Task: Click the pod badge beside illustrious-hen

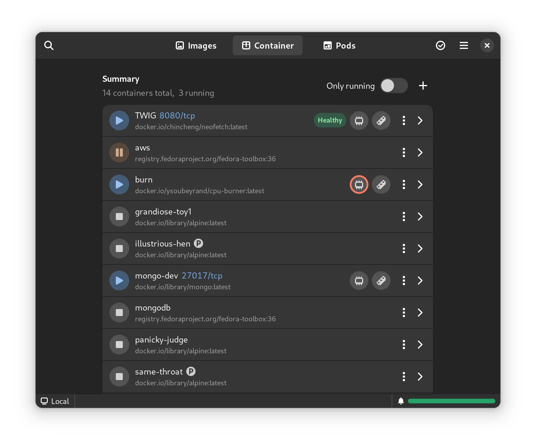Action: tap(198, 243)
